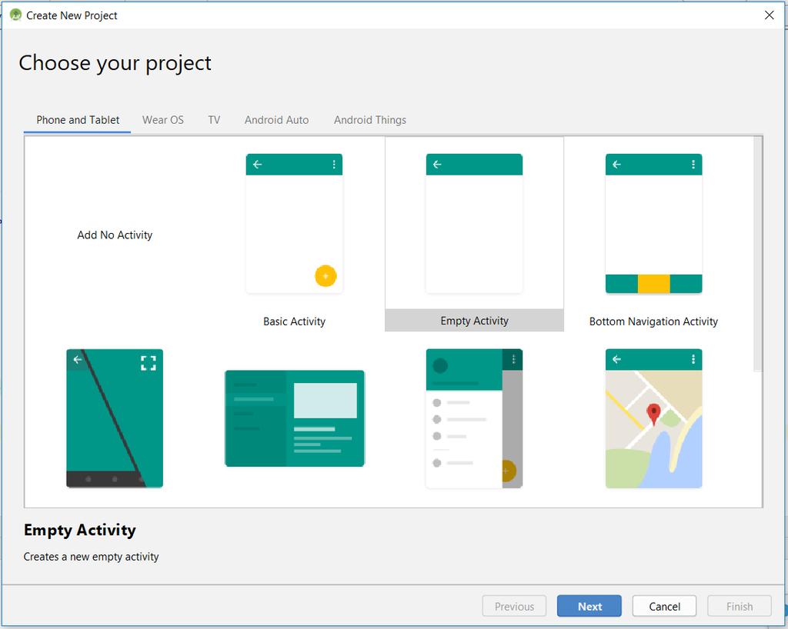Viewport: 788px width, 629px height.
Task: Click the Cancel button
Action: (664, 606)
